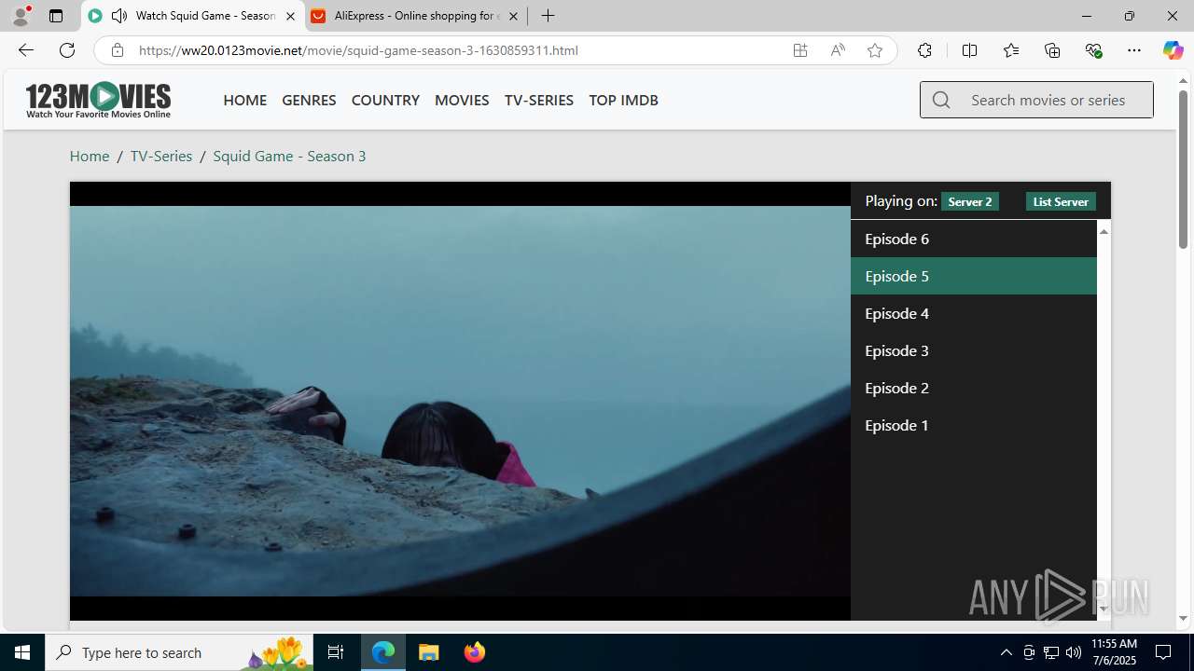Follow the Home breadcrumb link
The image size is (1194, 671).
[90, 156]
